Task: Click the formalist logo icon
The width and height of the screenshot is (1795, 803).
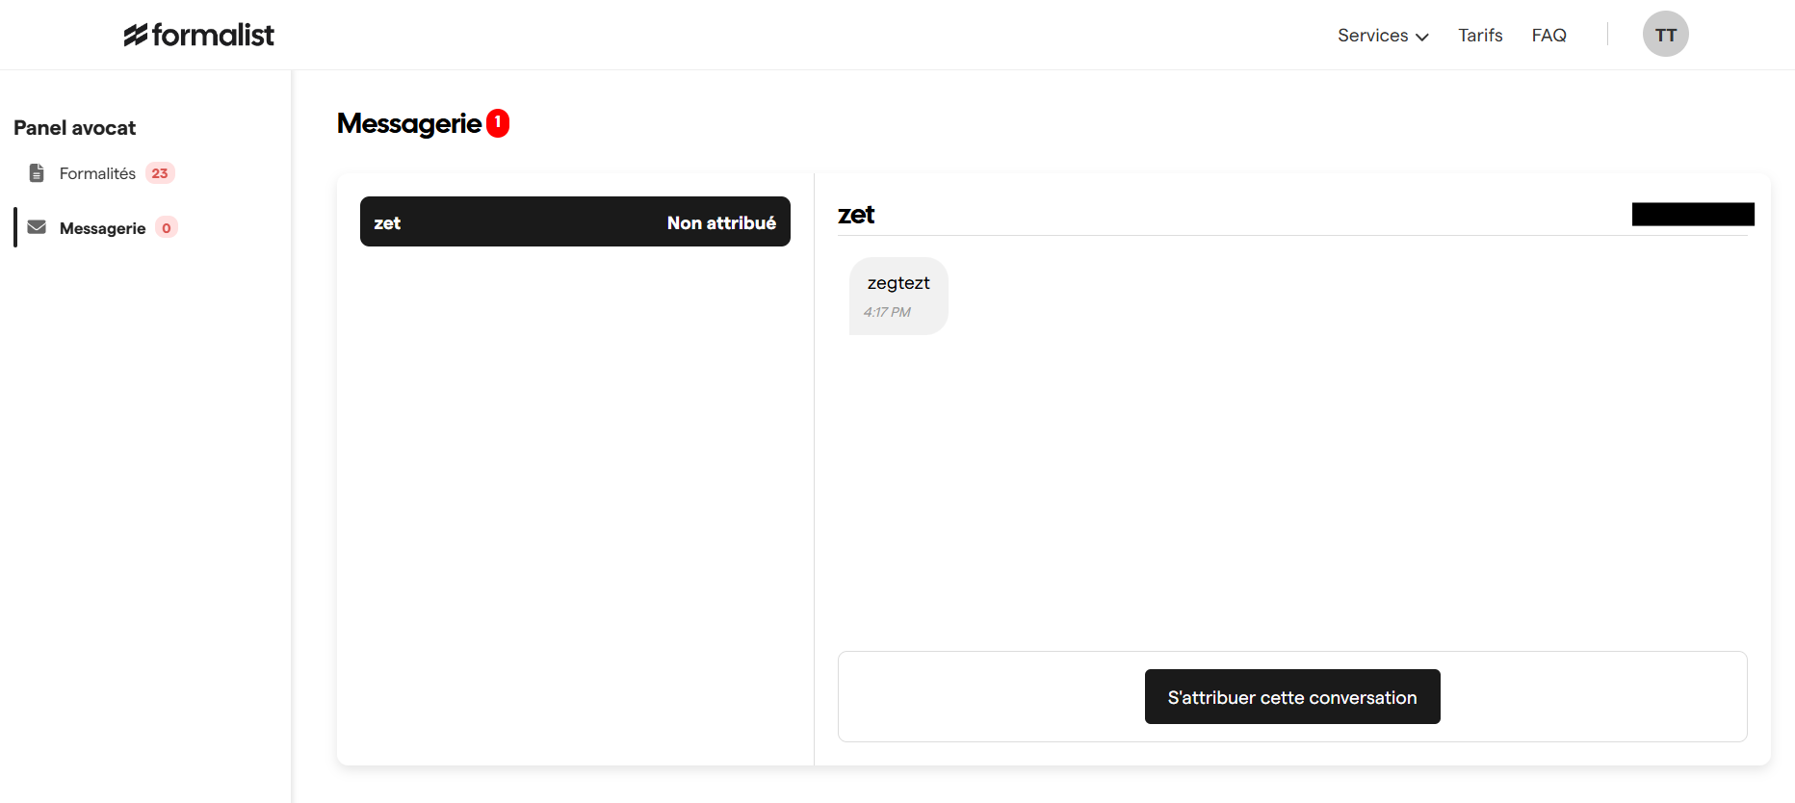Action: [136, 36]
